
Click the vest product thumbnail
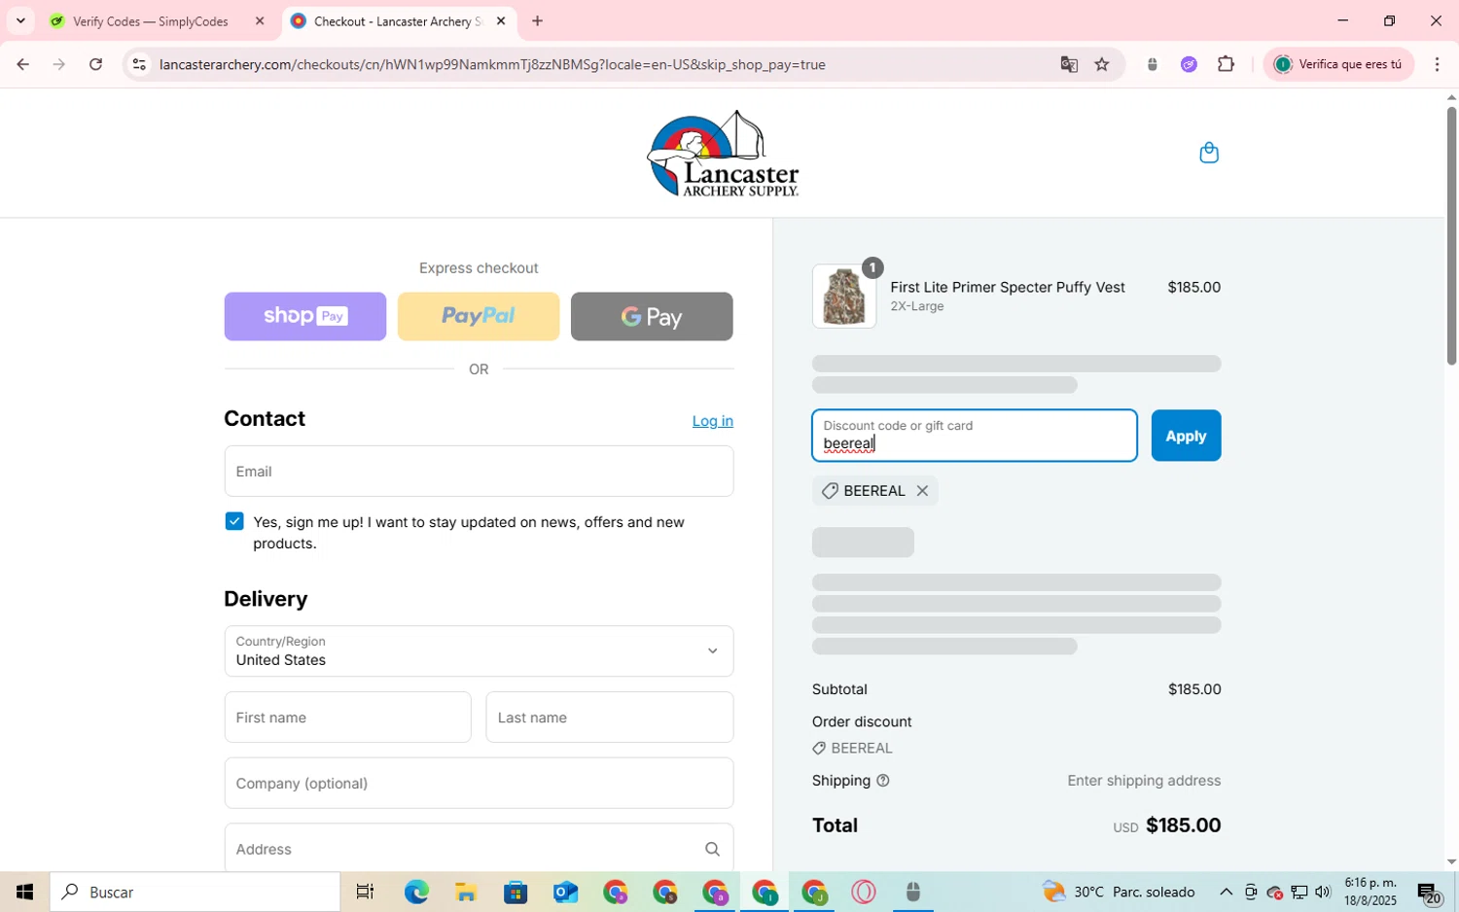point(843,297)
